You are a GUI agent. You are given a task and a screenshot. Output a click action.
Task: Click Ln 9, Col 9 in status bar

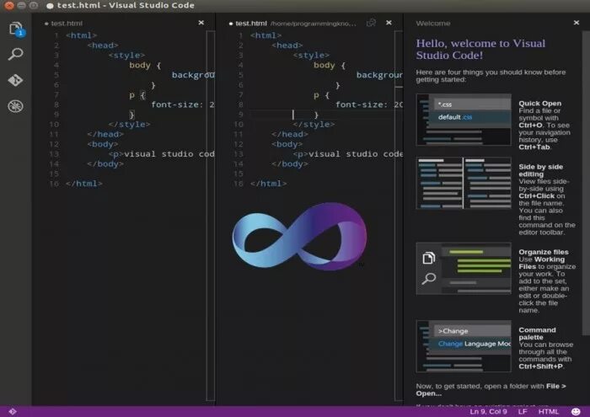(x=488, y=411)
